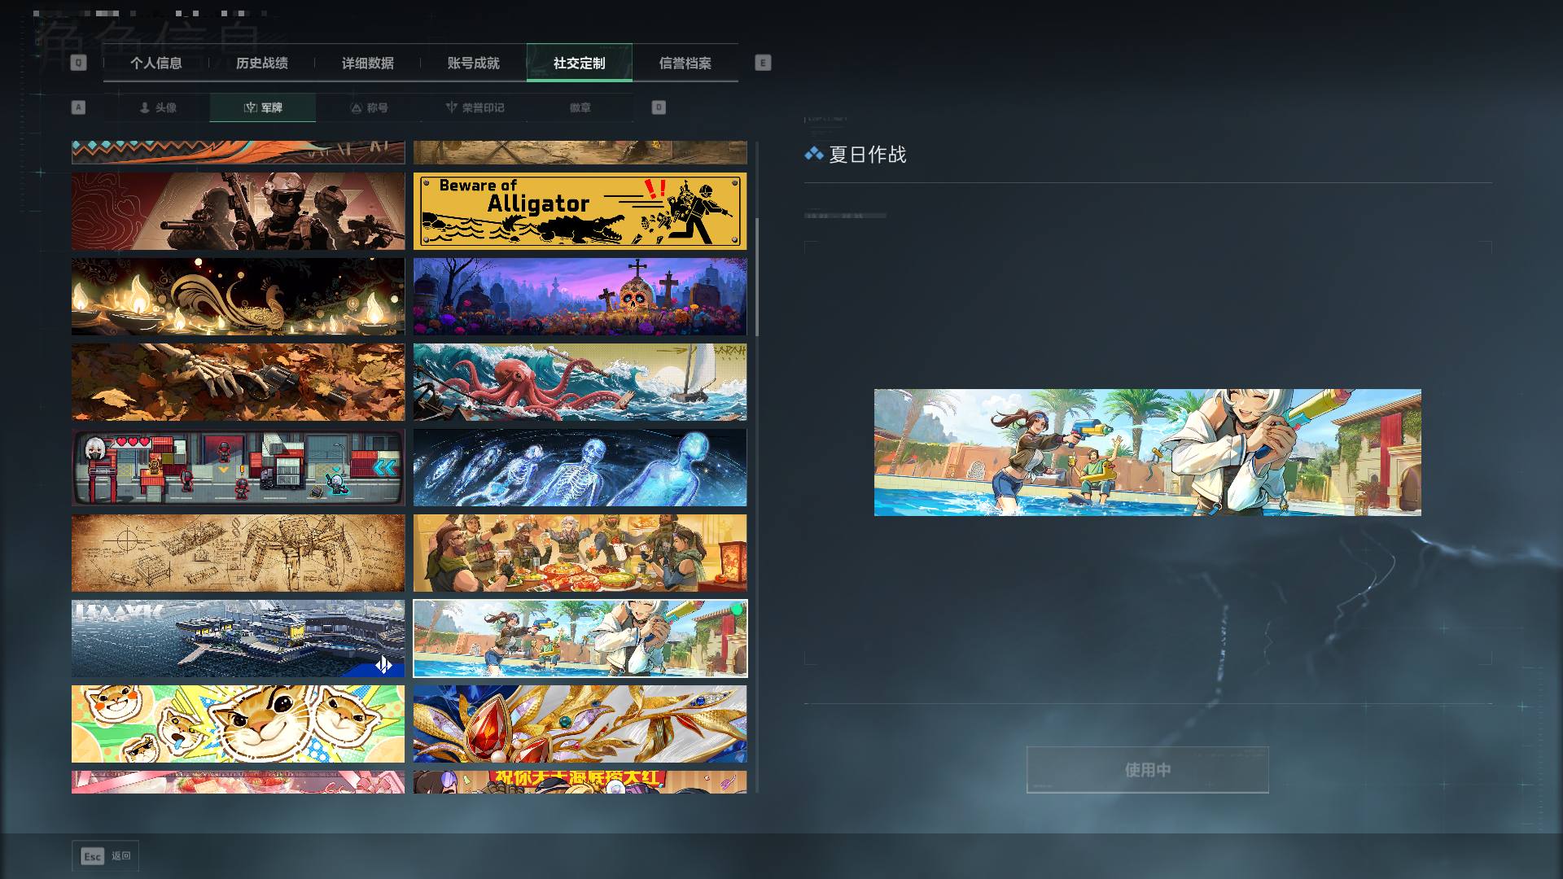Open the 徽章 sub-tab

coord(580,107)
